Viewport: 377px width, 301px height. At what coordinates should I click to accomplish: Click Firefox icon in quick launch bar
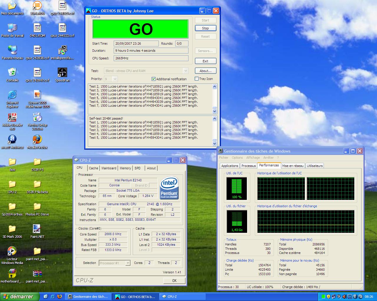pos(59,297)
